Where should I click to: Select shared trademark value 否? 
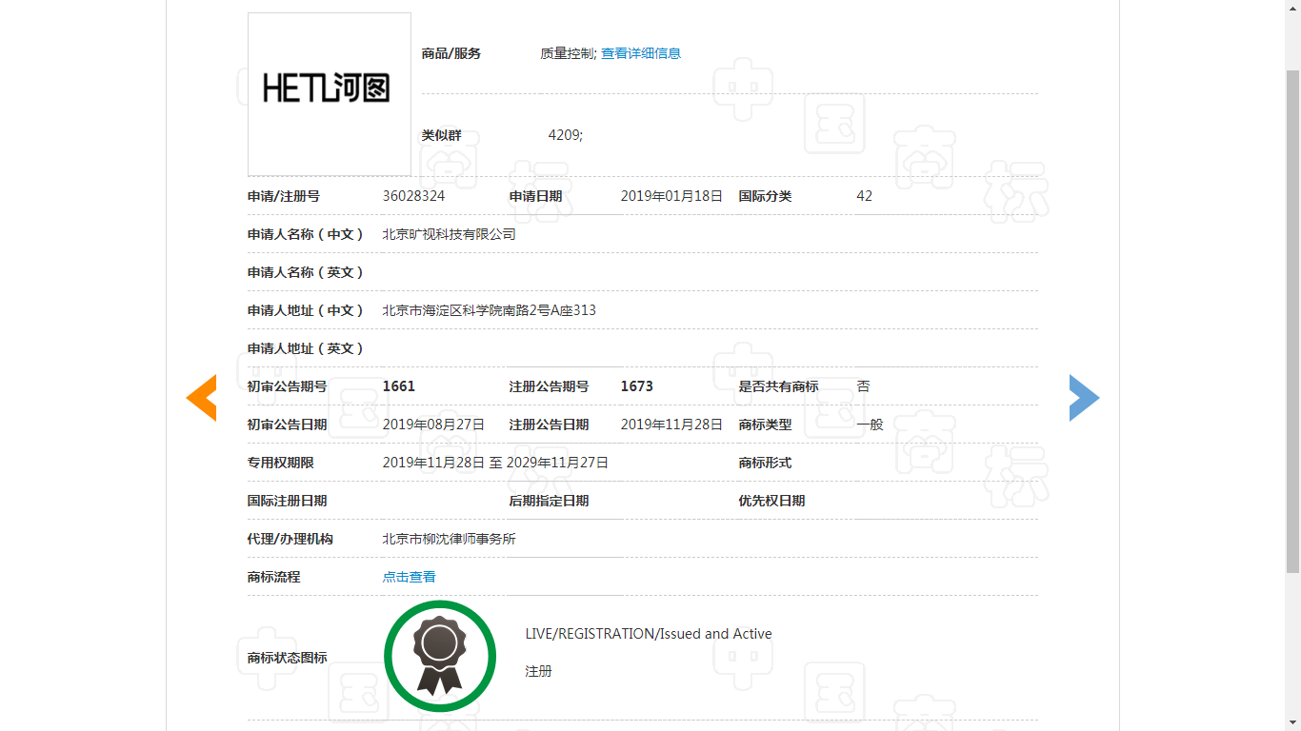(864, 386)
